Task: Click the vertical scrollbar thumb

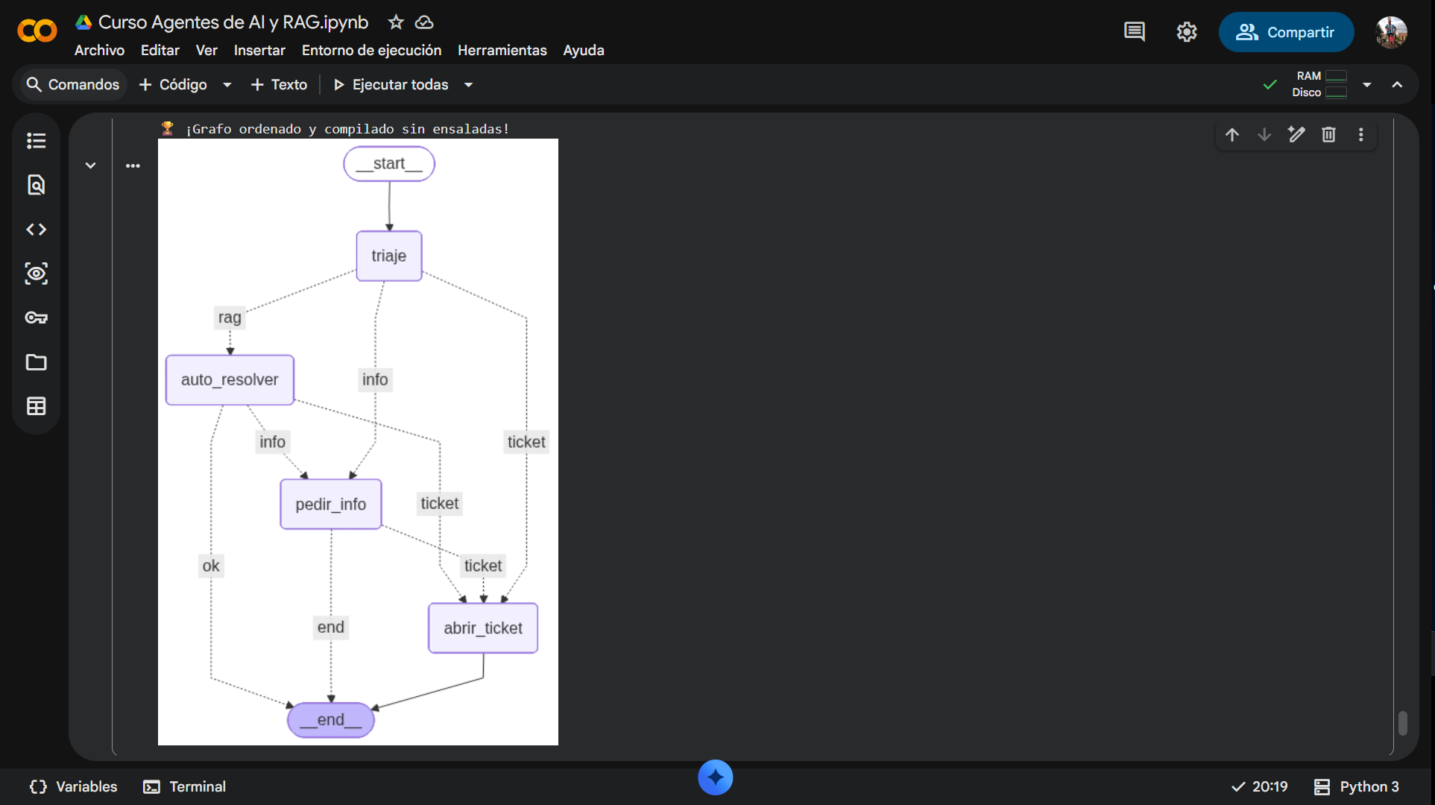Action: [1403, 723]
